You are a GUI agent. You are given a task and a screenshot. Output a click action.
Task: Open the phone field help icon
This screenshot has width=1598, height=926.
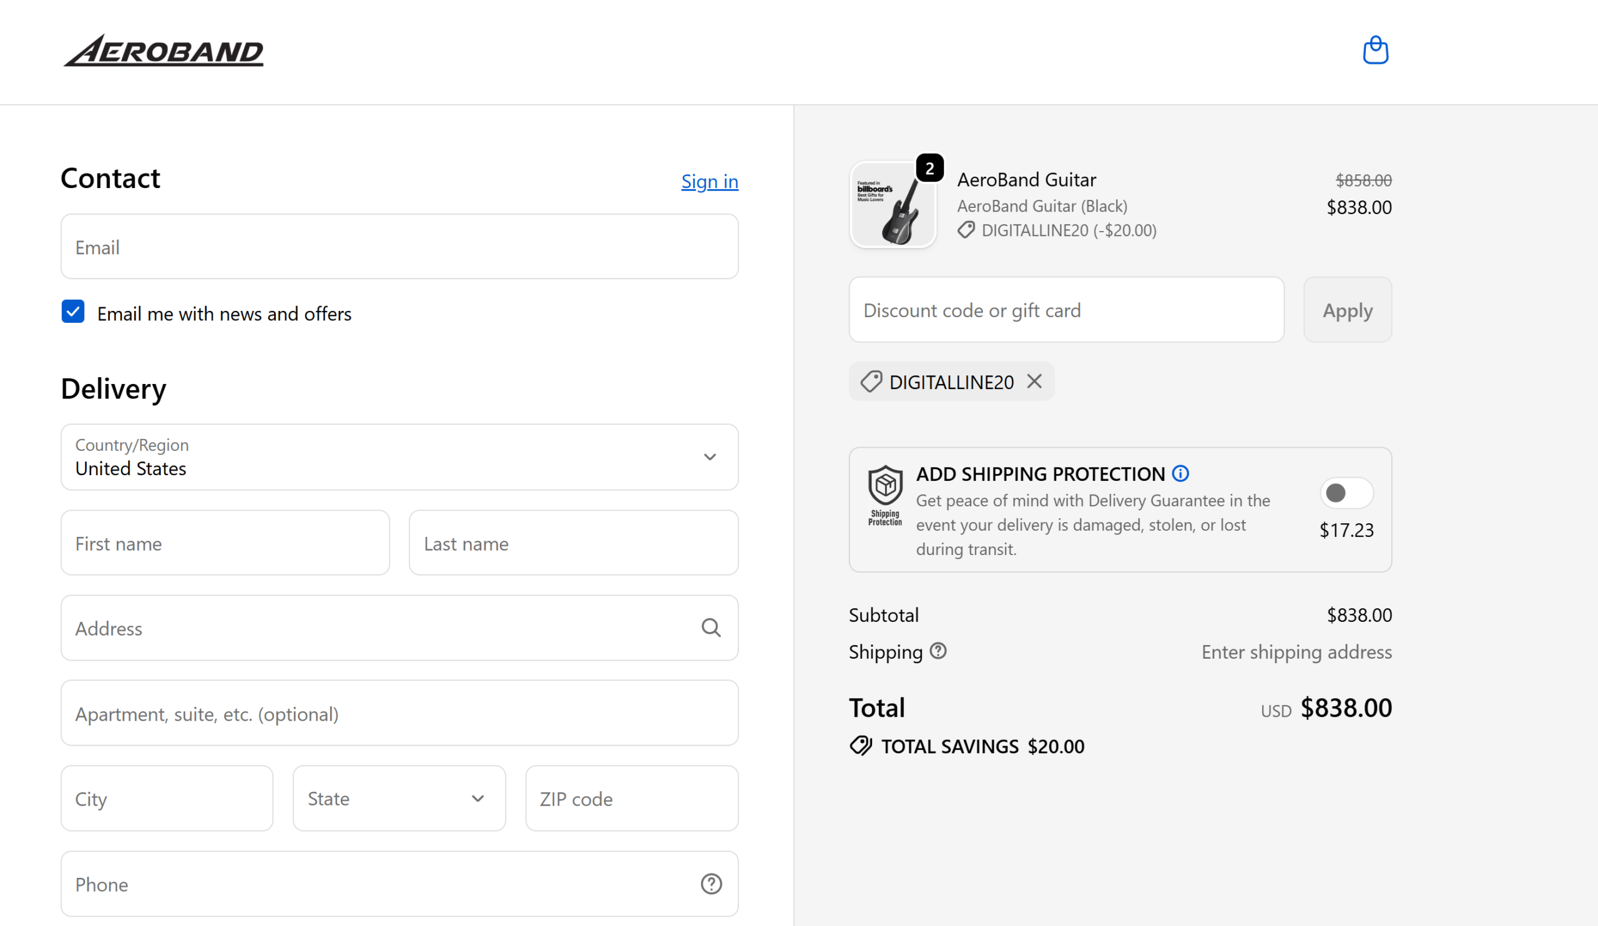[x=711, y=884]
